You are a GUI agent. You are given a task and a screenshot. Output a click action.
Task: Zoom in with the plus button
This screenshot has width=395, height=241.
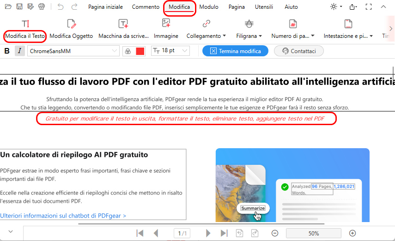(352, 233)
